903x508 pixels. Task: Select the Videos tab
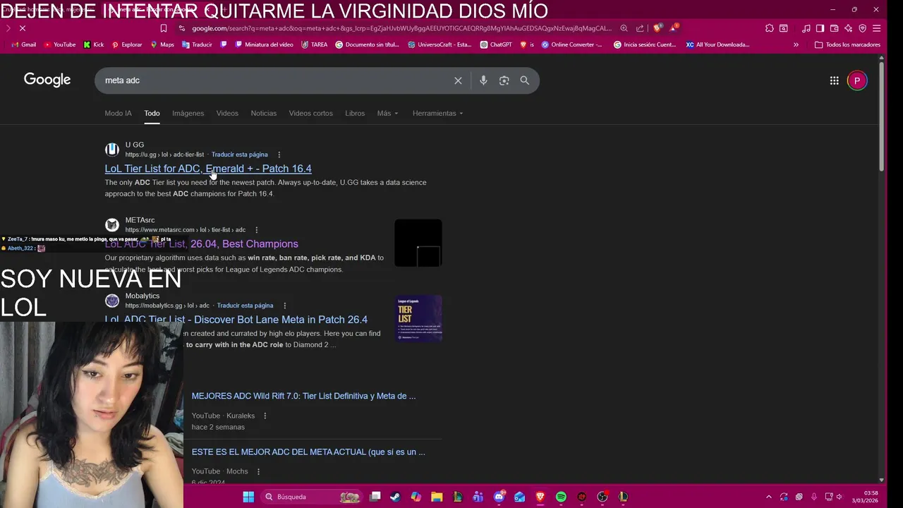pos(227,113)
